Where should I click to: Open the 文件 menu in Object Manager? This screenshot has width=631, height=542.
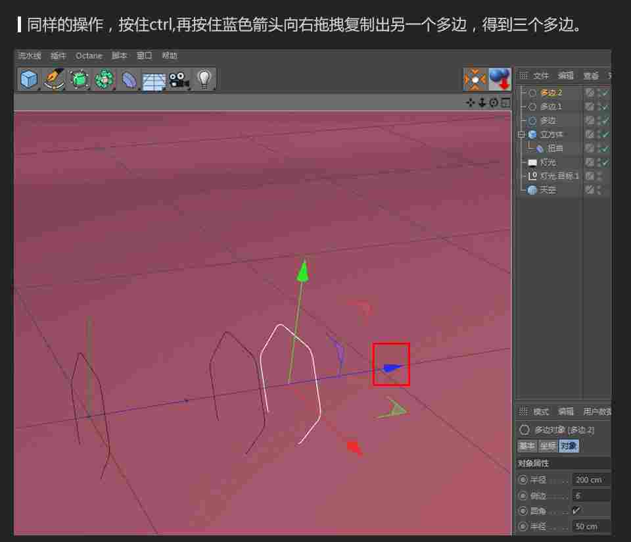pos(540,76)
